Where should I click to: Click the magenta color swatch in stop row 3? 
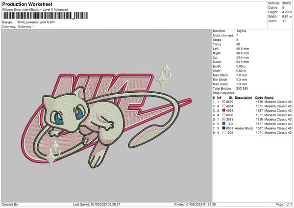[224, 110]
